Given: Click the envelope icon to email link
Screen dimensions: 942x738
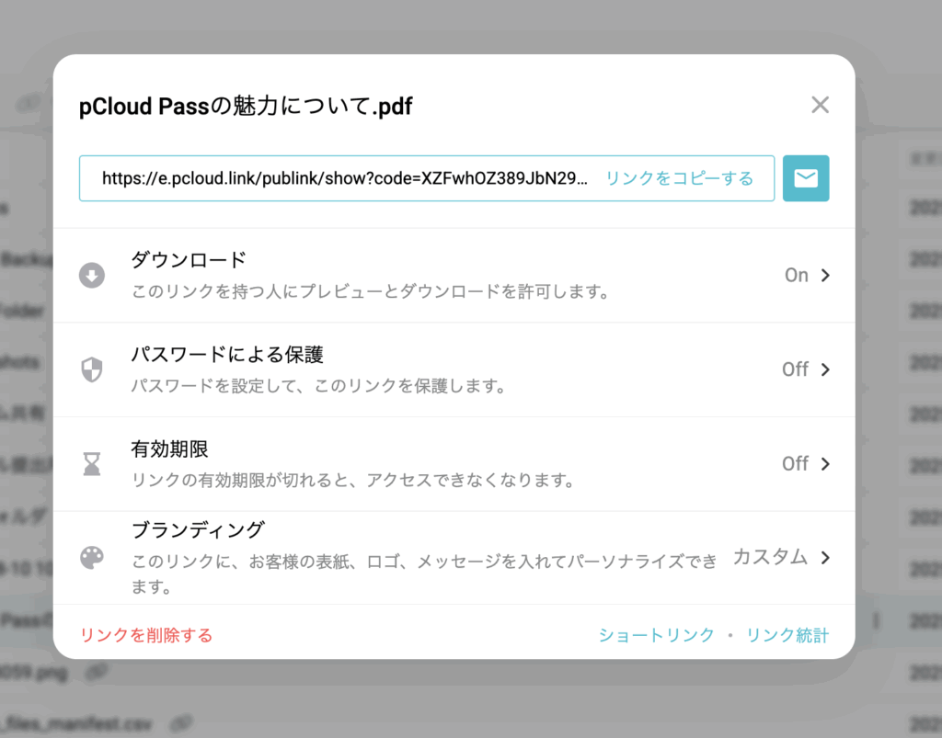Looking at the screenshot, I should [806, 178].
